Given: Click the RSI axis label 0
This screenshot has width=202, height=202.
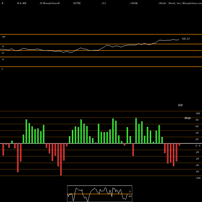Looking at the screenshot, I should click(2, 69).
